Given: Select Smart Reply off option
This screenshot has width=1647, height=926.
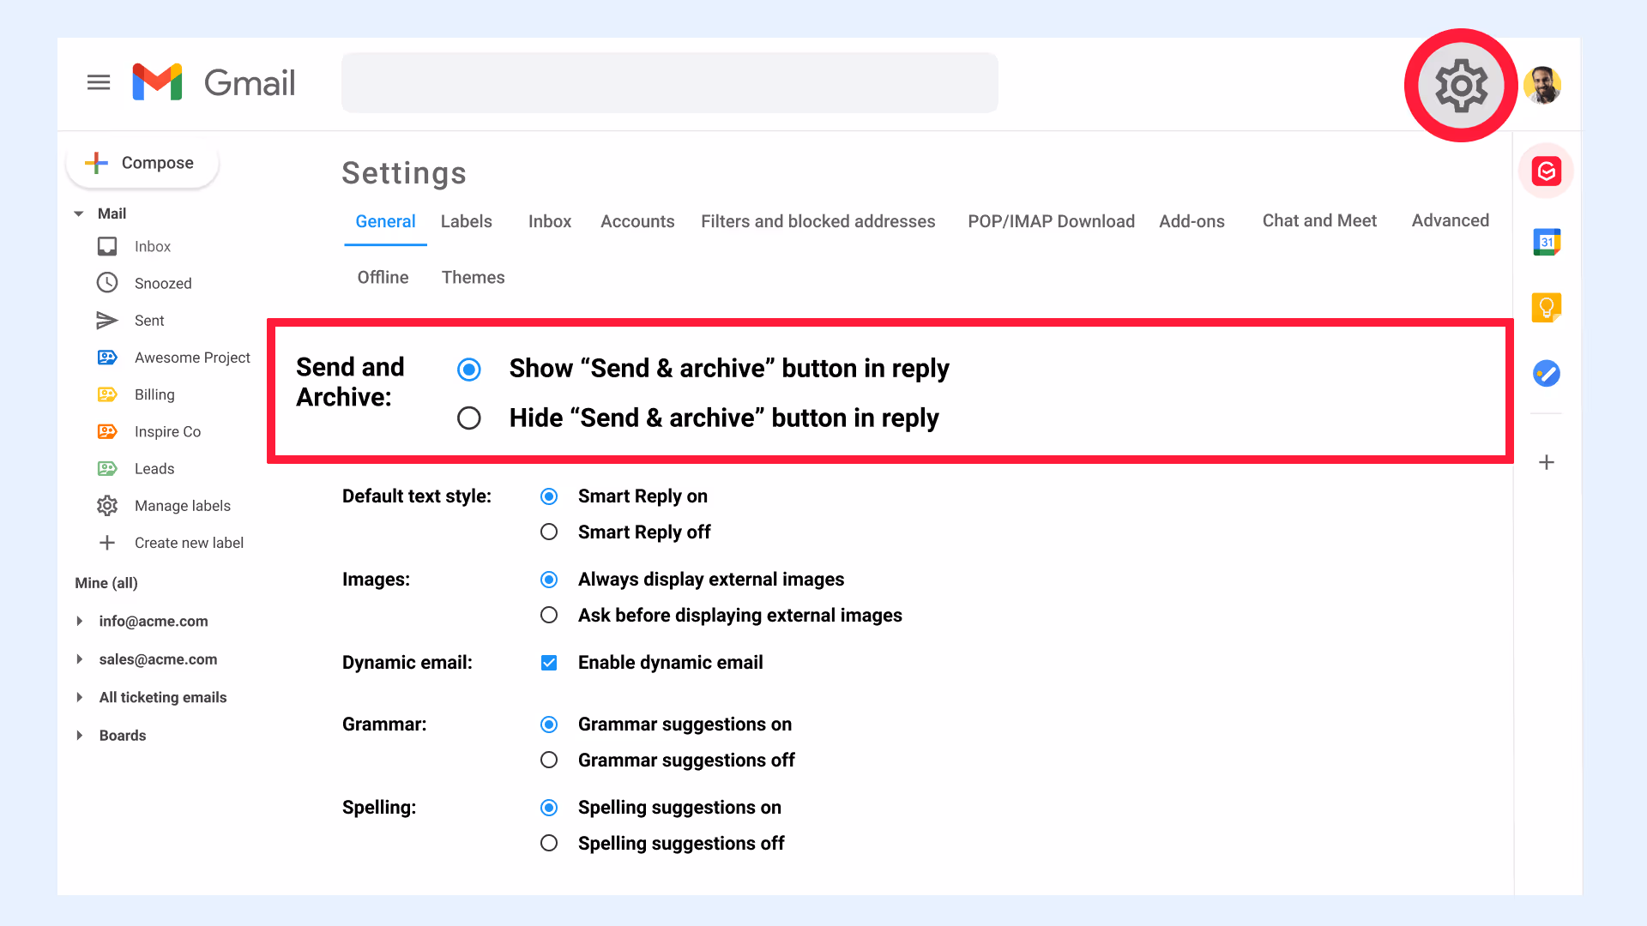Looking at the screenshot, I should tap(549, 532).
